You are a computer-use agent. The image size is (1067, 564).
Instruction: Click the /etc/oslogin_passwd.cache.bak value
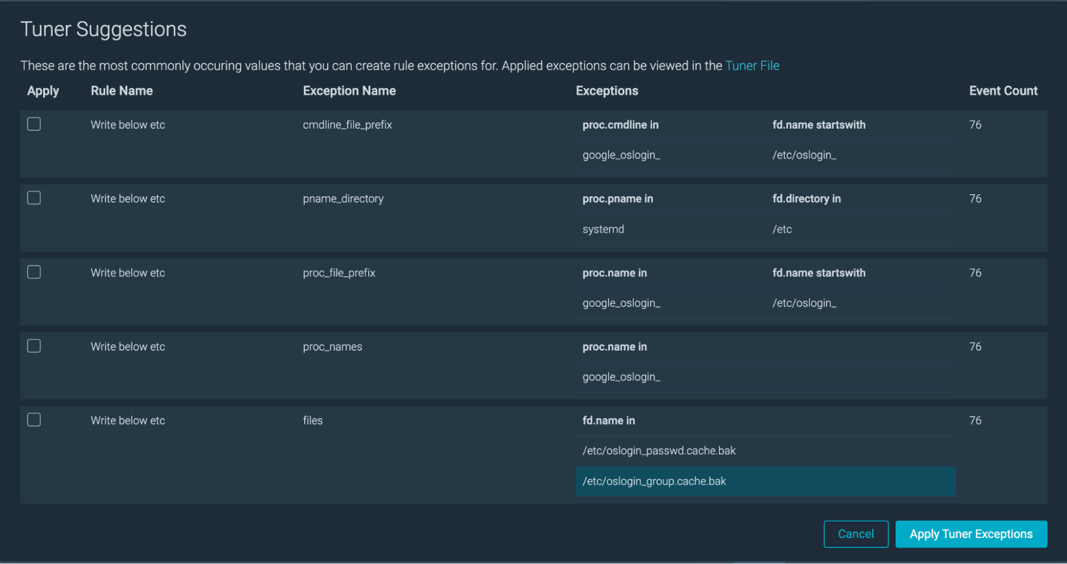tap(659, 451)
